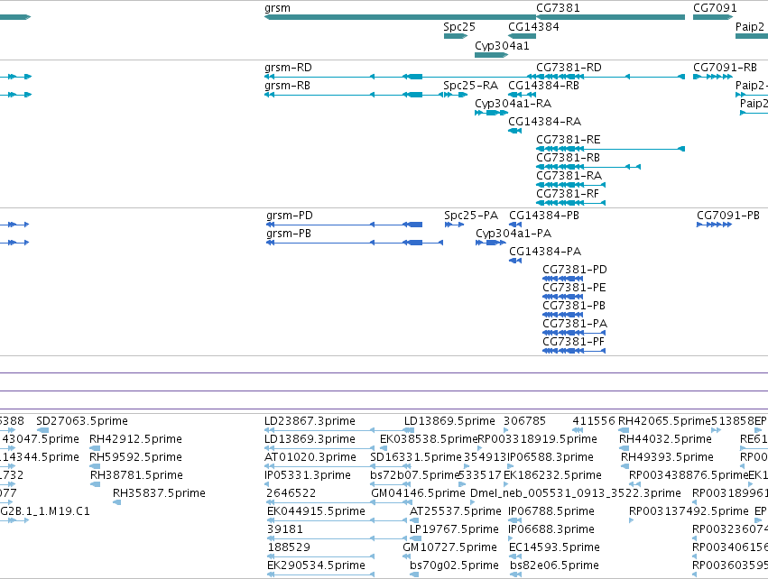Click the Spc25 gene label
Image resolution: width=768 pixels, height=579 pixels.
(459, 27)
